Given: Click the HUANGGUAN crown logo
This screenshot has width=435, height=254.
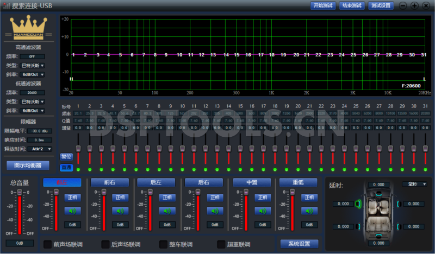Looking at the screenshot, I should [29, 27].
